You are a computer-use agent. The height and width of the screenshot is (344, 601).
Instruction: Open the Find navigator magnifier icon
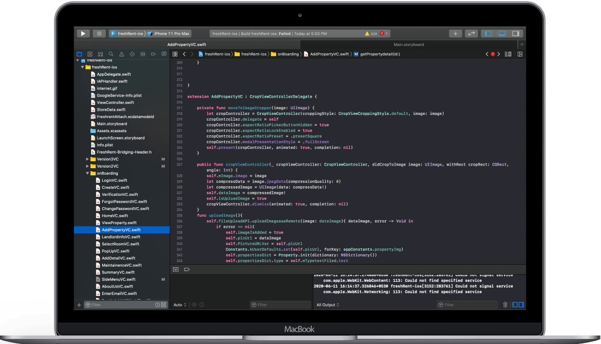111,54
